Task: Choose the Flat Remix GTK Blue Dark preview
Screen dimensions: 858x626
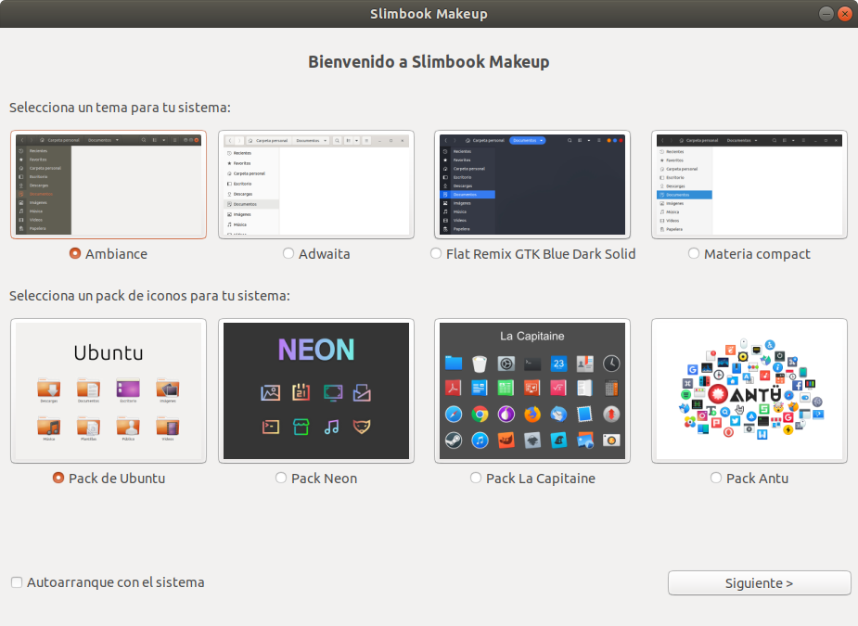Action: coord(531,185)
